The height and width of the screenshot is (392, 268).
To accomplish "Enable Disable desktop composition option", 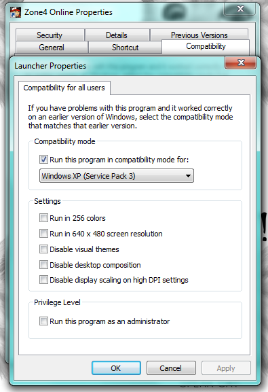I will tap(43, 265).
